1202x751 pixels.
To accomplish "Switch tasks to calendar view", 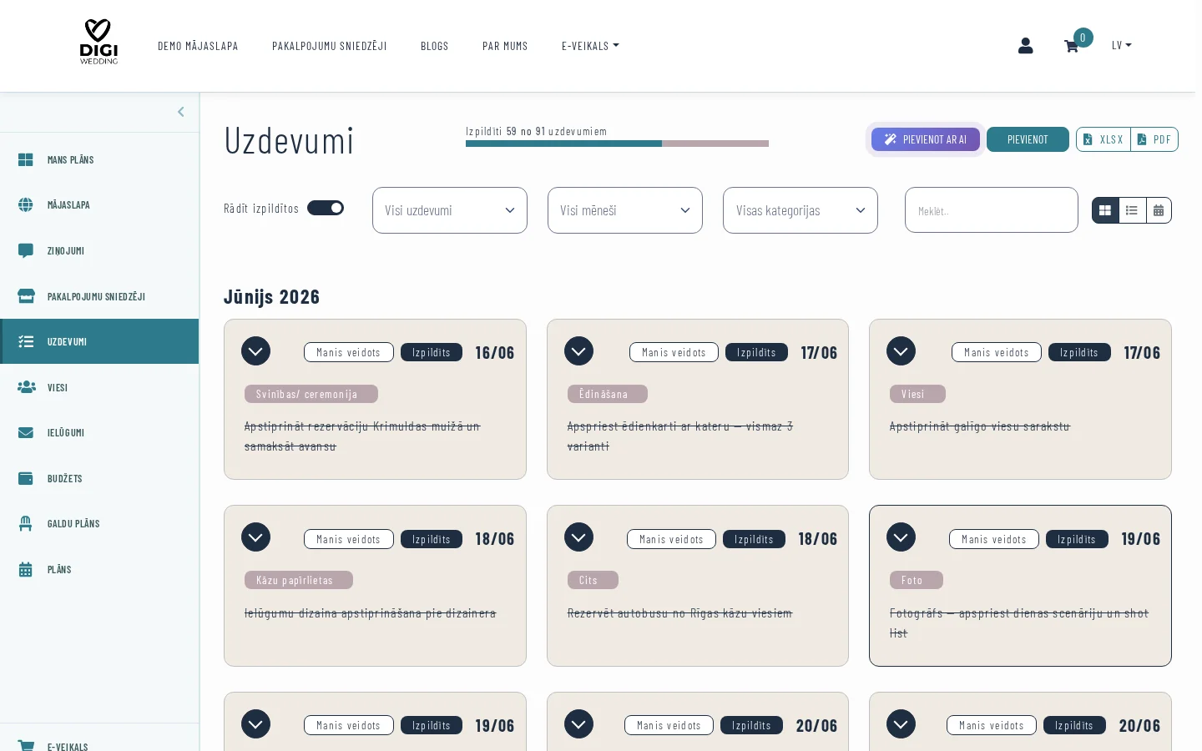I will coord(1159,210).
